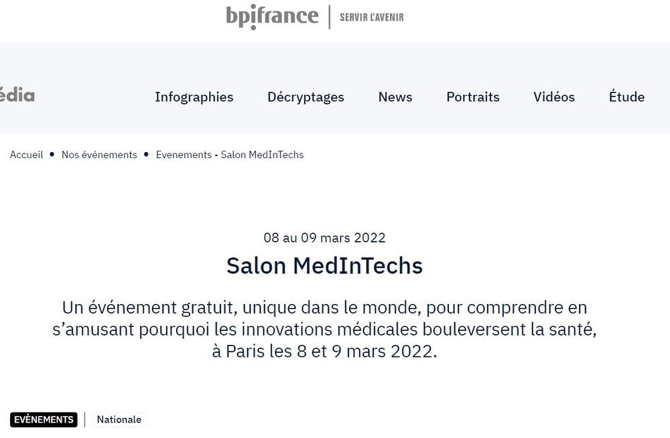Click the SERVIR L'AVENIR tagline
Viewport: 670px width, 438px height.
372,17
